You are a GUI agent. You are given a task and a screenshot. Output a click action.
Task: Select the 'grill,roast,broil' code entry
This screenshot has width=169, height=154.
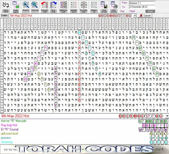[x=10, y=134]
